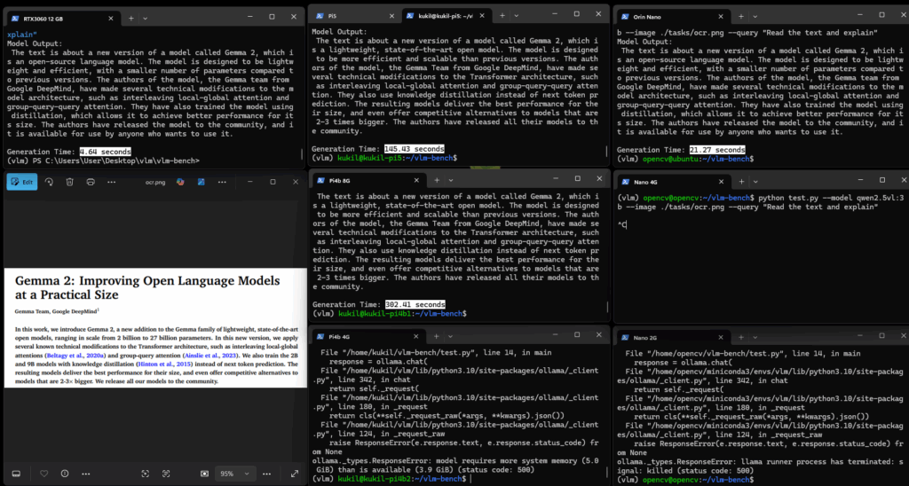This screenshot has width=909, height=486.
Task: Mark image as favorite with heart icon
Action: coord(44,474)
